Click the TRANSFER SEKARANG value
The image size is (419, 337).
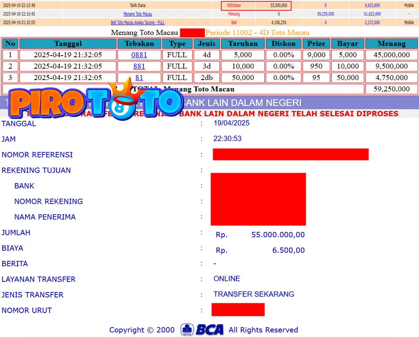pos(254,294)
